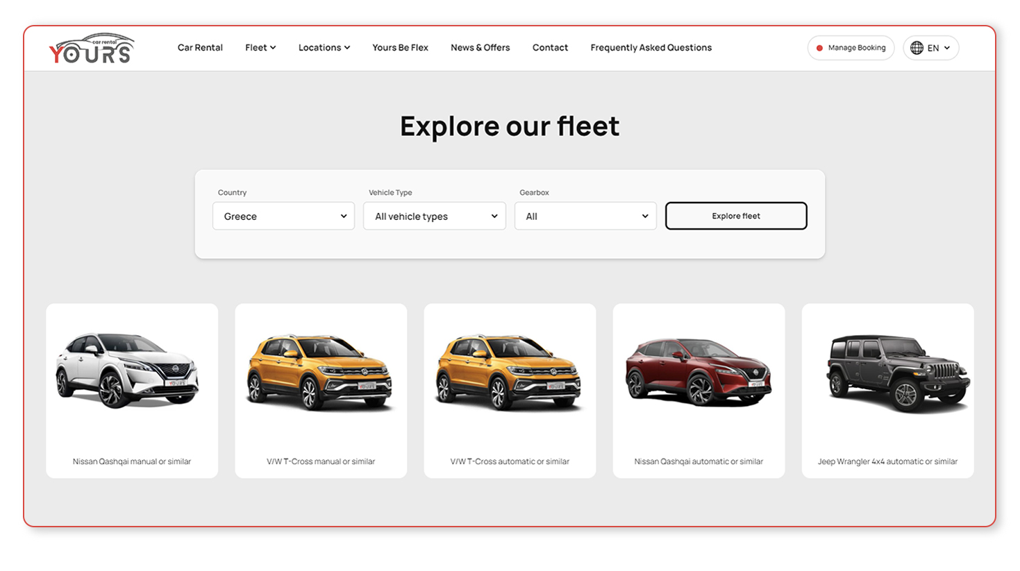The image size is (1020, 571).
Task: Select the white Nissan Qashqai manual image
Action: point(128,370)
